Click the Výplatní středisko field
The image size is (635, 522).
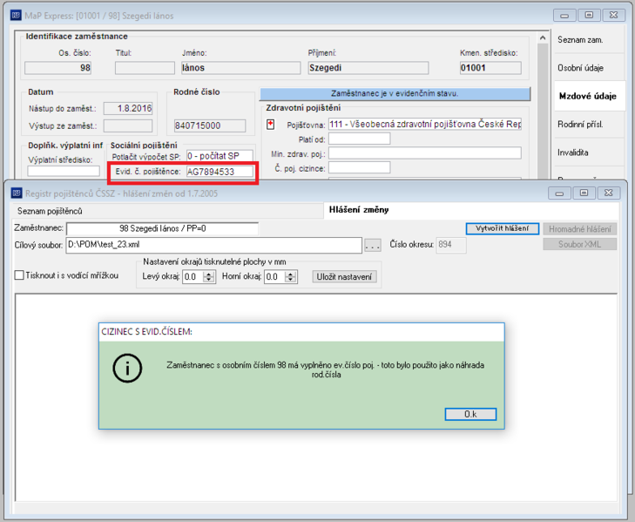pos(64,171)
